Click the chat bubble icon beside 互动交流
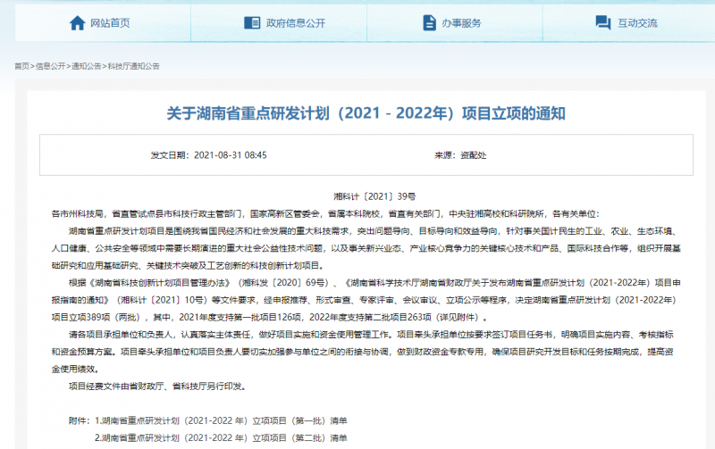The height and width of the screenshot is (449, 715). tap(603, 23)
